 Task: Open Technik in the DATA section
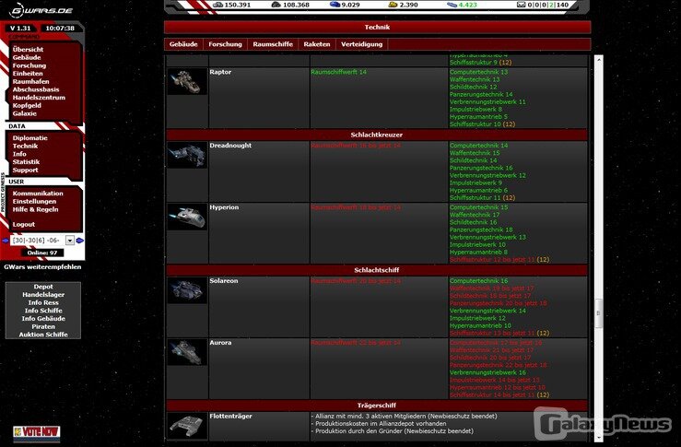point(25,146)
